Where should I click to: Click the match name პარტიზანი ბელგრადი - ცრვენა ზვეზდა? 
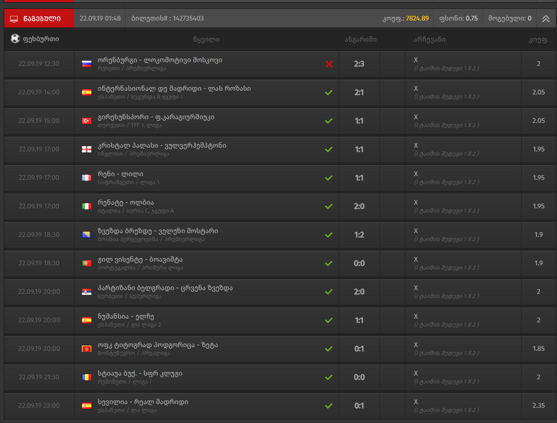(165, 288)
